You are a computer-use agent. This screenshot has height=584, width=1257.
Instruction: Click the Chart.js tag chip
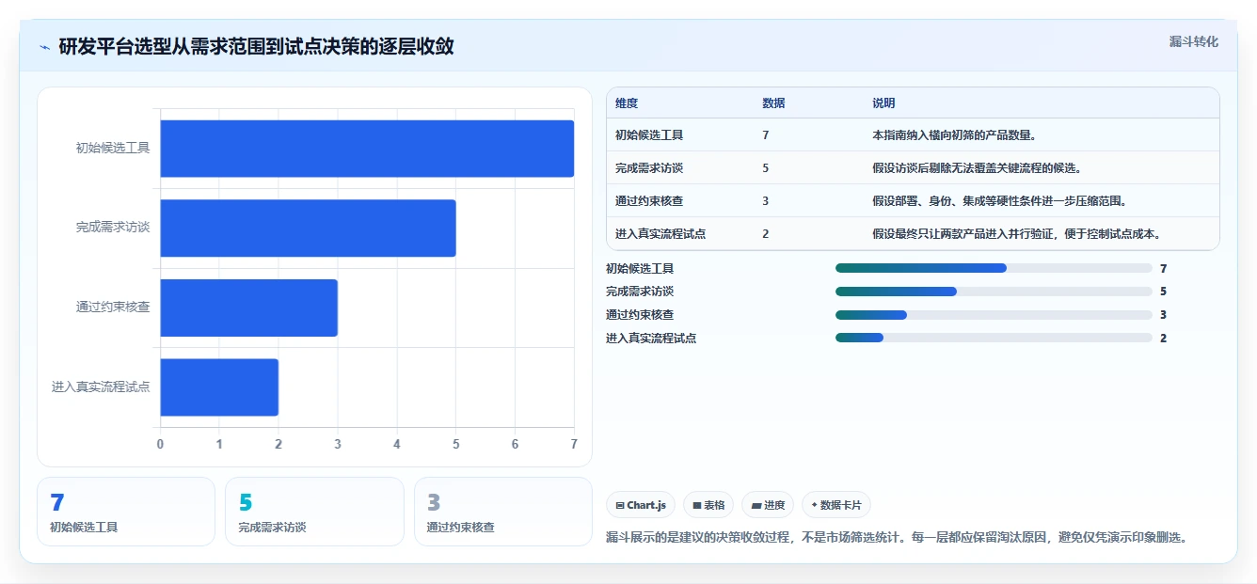coord(641,505)
